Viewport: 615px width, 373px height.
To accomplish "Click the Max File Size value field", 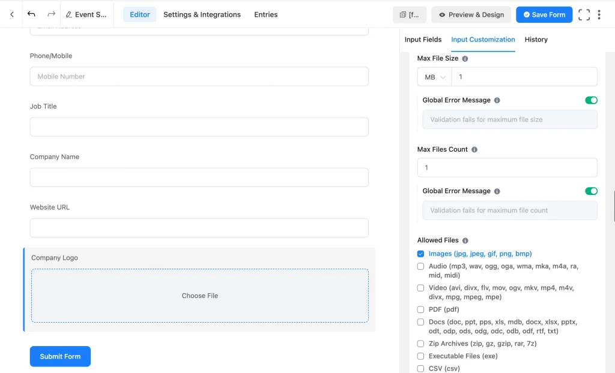I will (x=524, y=77).
